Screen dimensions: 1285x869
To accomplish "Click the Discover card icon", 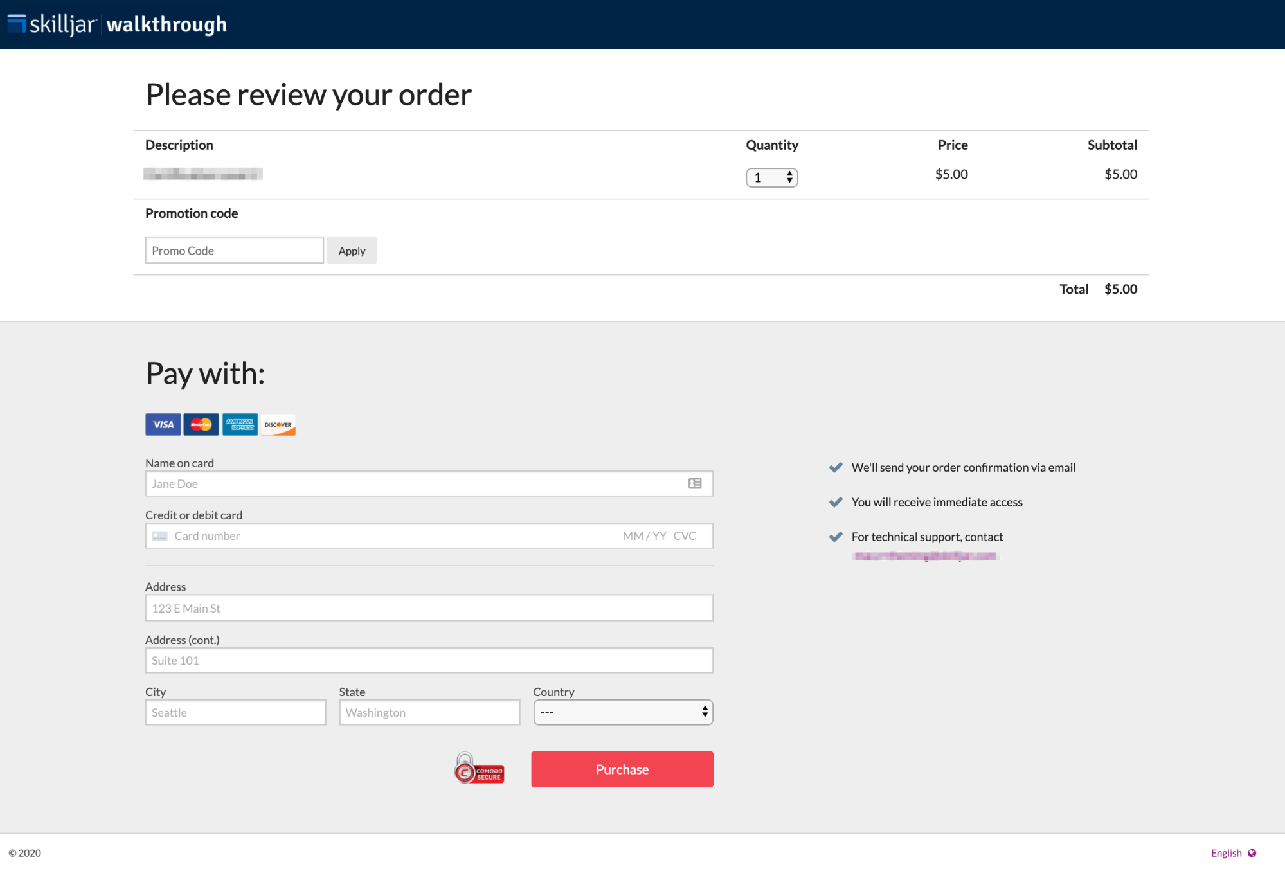I will [x=278, y=424].
